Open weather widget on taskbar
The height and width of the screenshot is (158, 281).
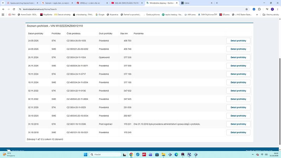9,154
